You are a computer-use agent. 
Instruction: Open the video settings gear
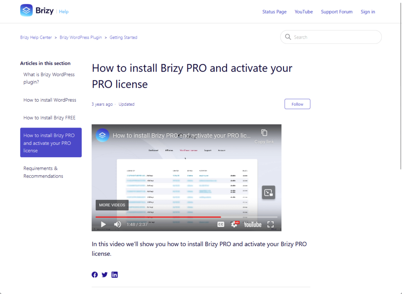(234, 224)
